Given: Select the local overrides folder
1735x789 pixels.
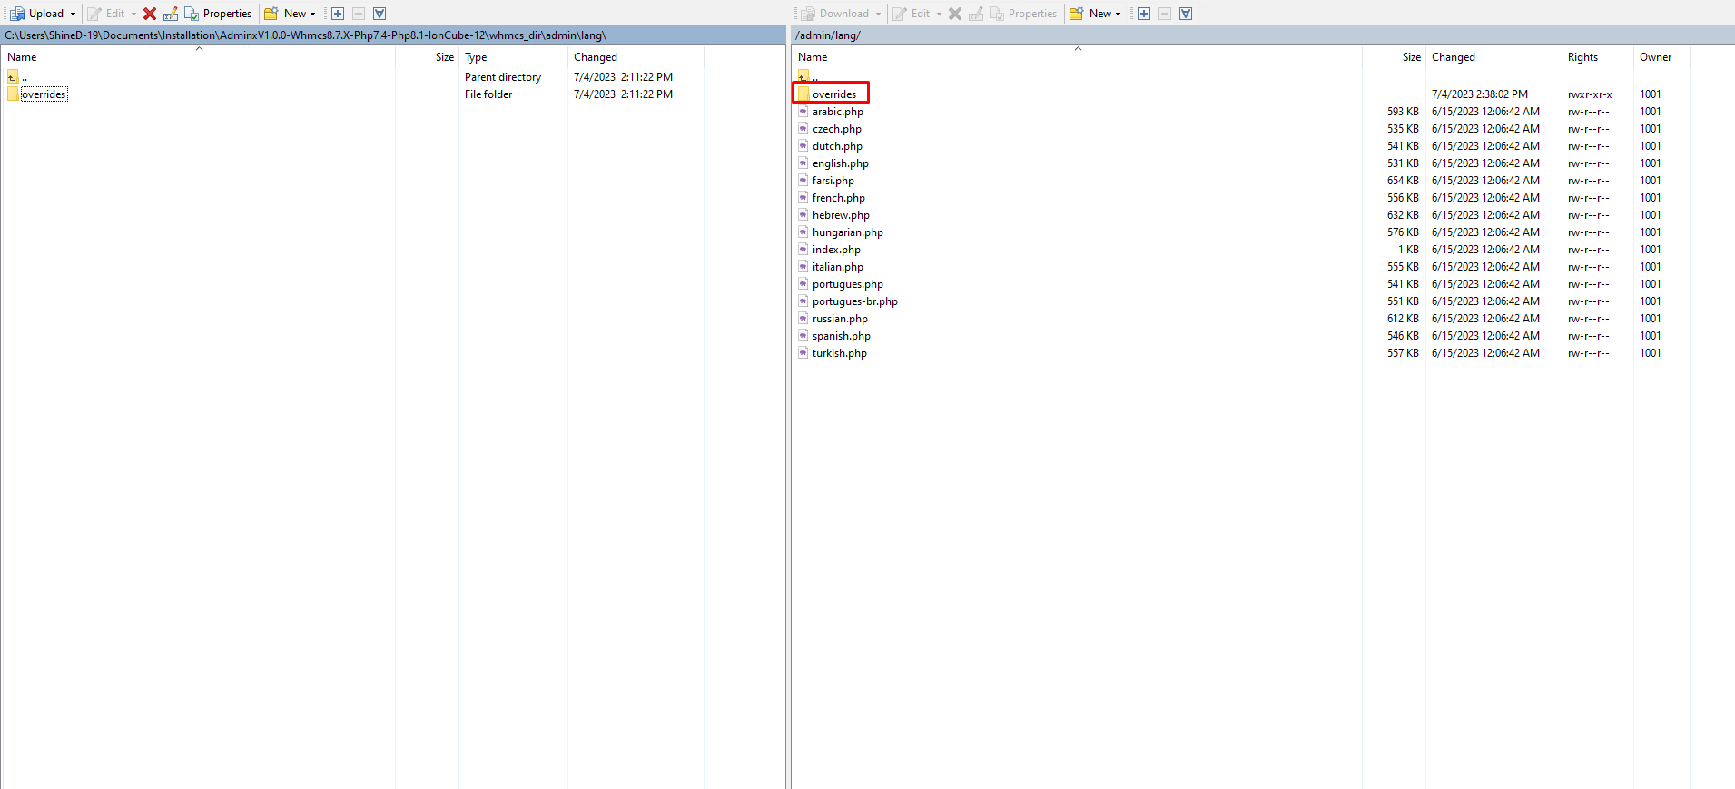Looking at the screenshot, I should 44,94.
